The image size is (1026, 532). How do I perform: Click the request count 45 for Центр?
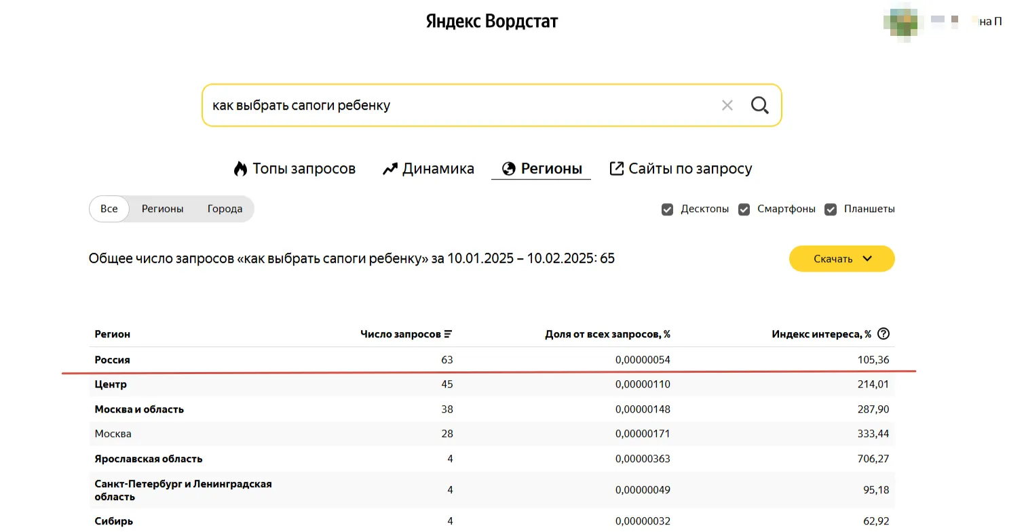(x=446, y=384)
